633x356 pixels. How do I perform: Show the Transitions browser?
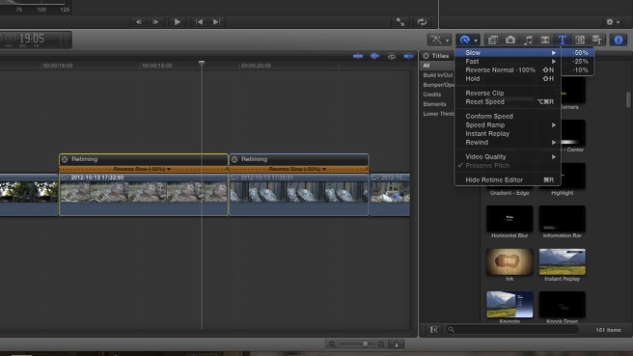pos(545,40)
